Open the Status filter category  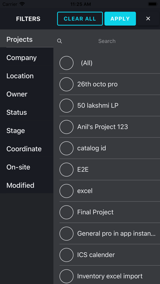[27, 113]
